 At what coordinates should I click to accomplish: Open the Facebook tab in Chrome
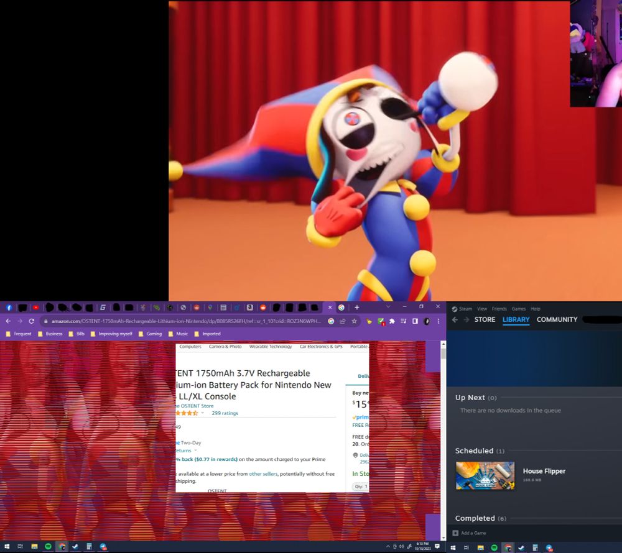click(x=9, y=308)
